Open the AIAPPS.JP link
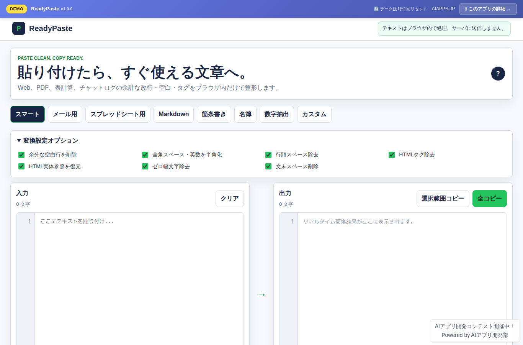Screen dimensions: 523x345 coord(443,9)
